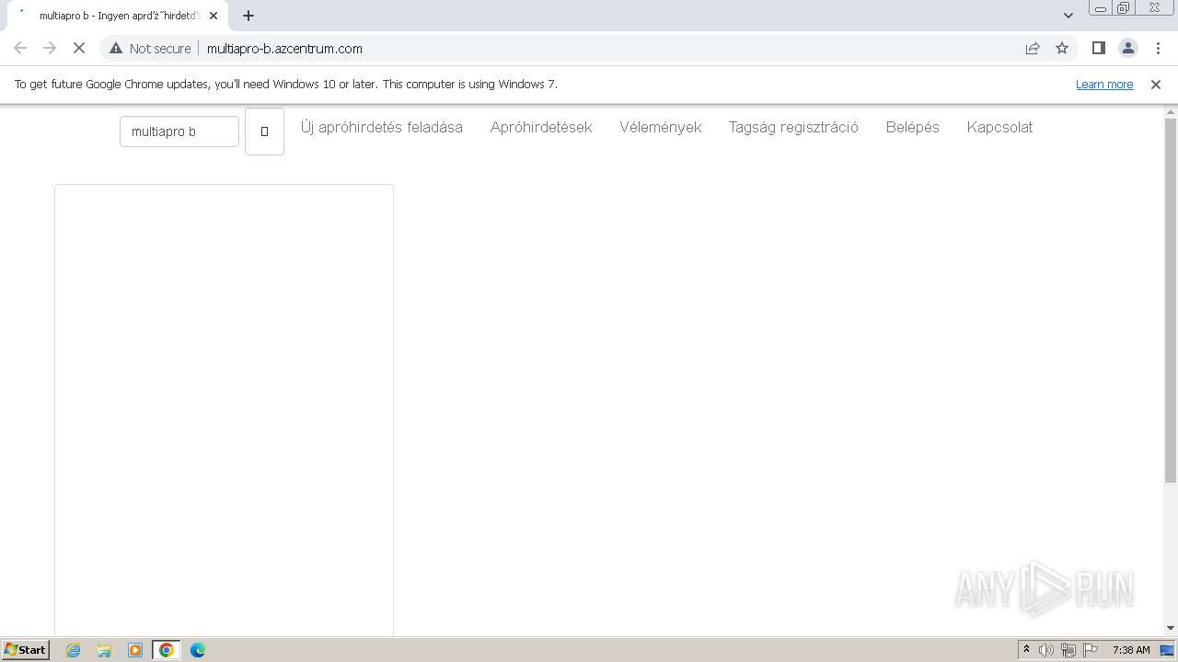
Task: Open Új apróhirdetés feladása
Action: [x=382, y=127]
